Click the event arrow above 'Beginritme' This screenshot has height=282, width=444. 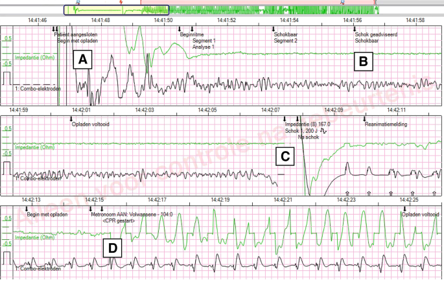180,29
